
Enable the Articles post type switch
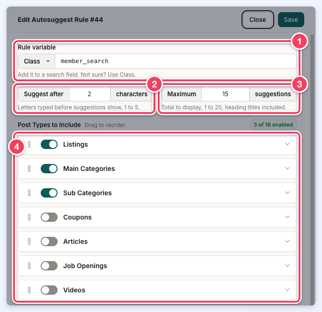click(49, 241)
